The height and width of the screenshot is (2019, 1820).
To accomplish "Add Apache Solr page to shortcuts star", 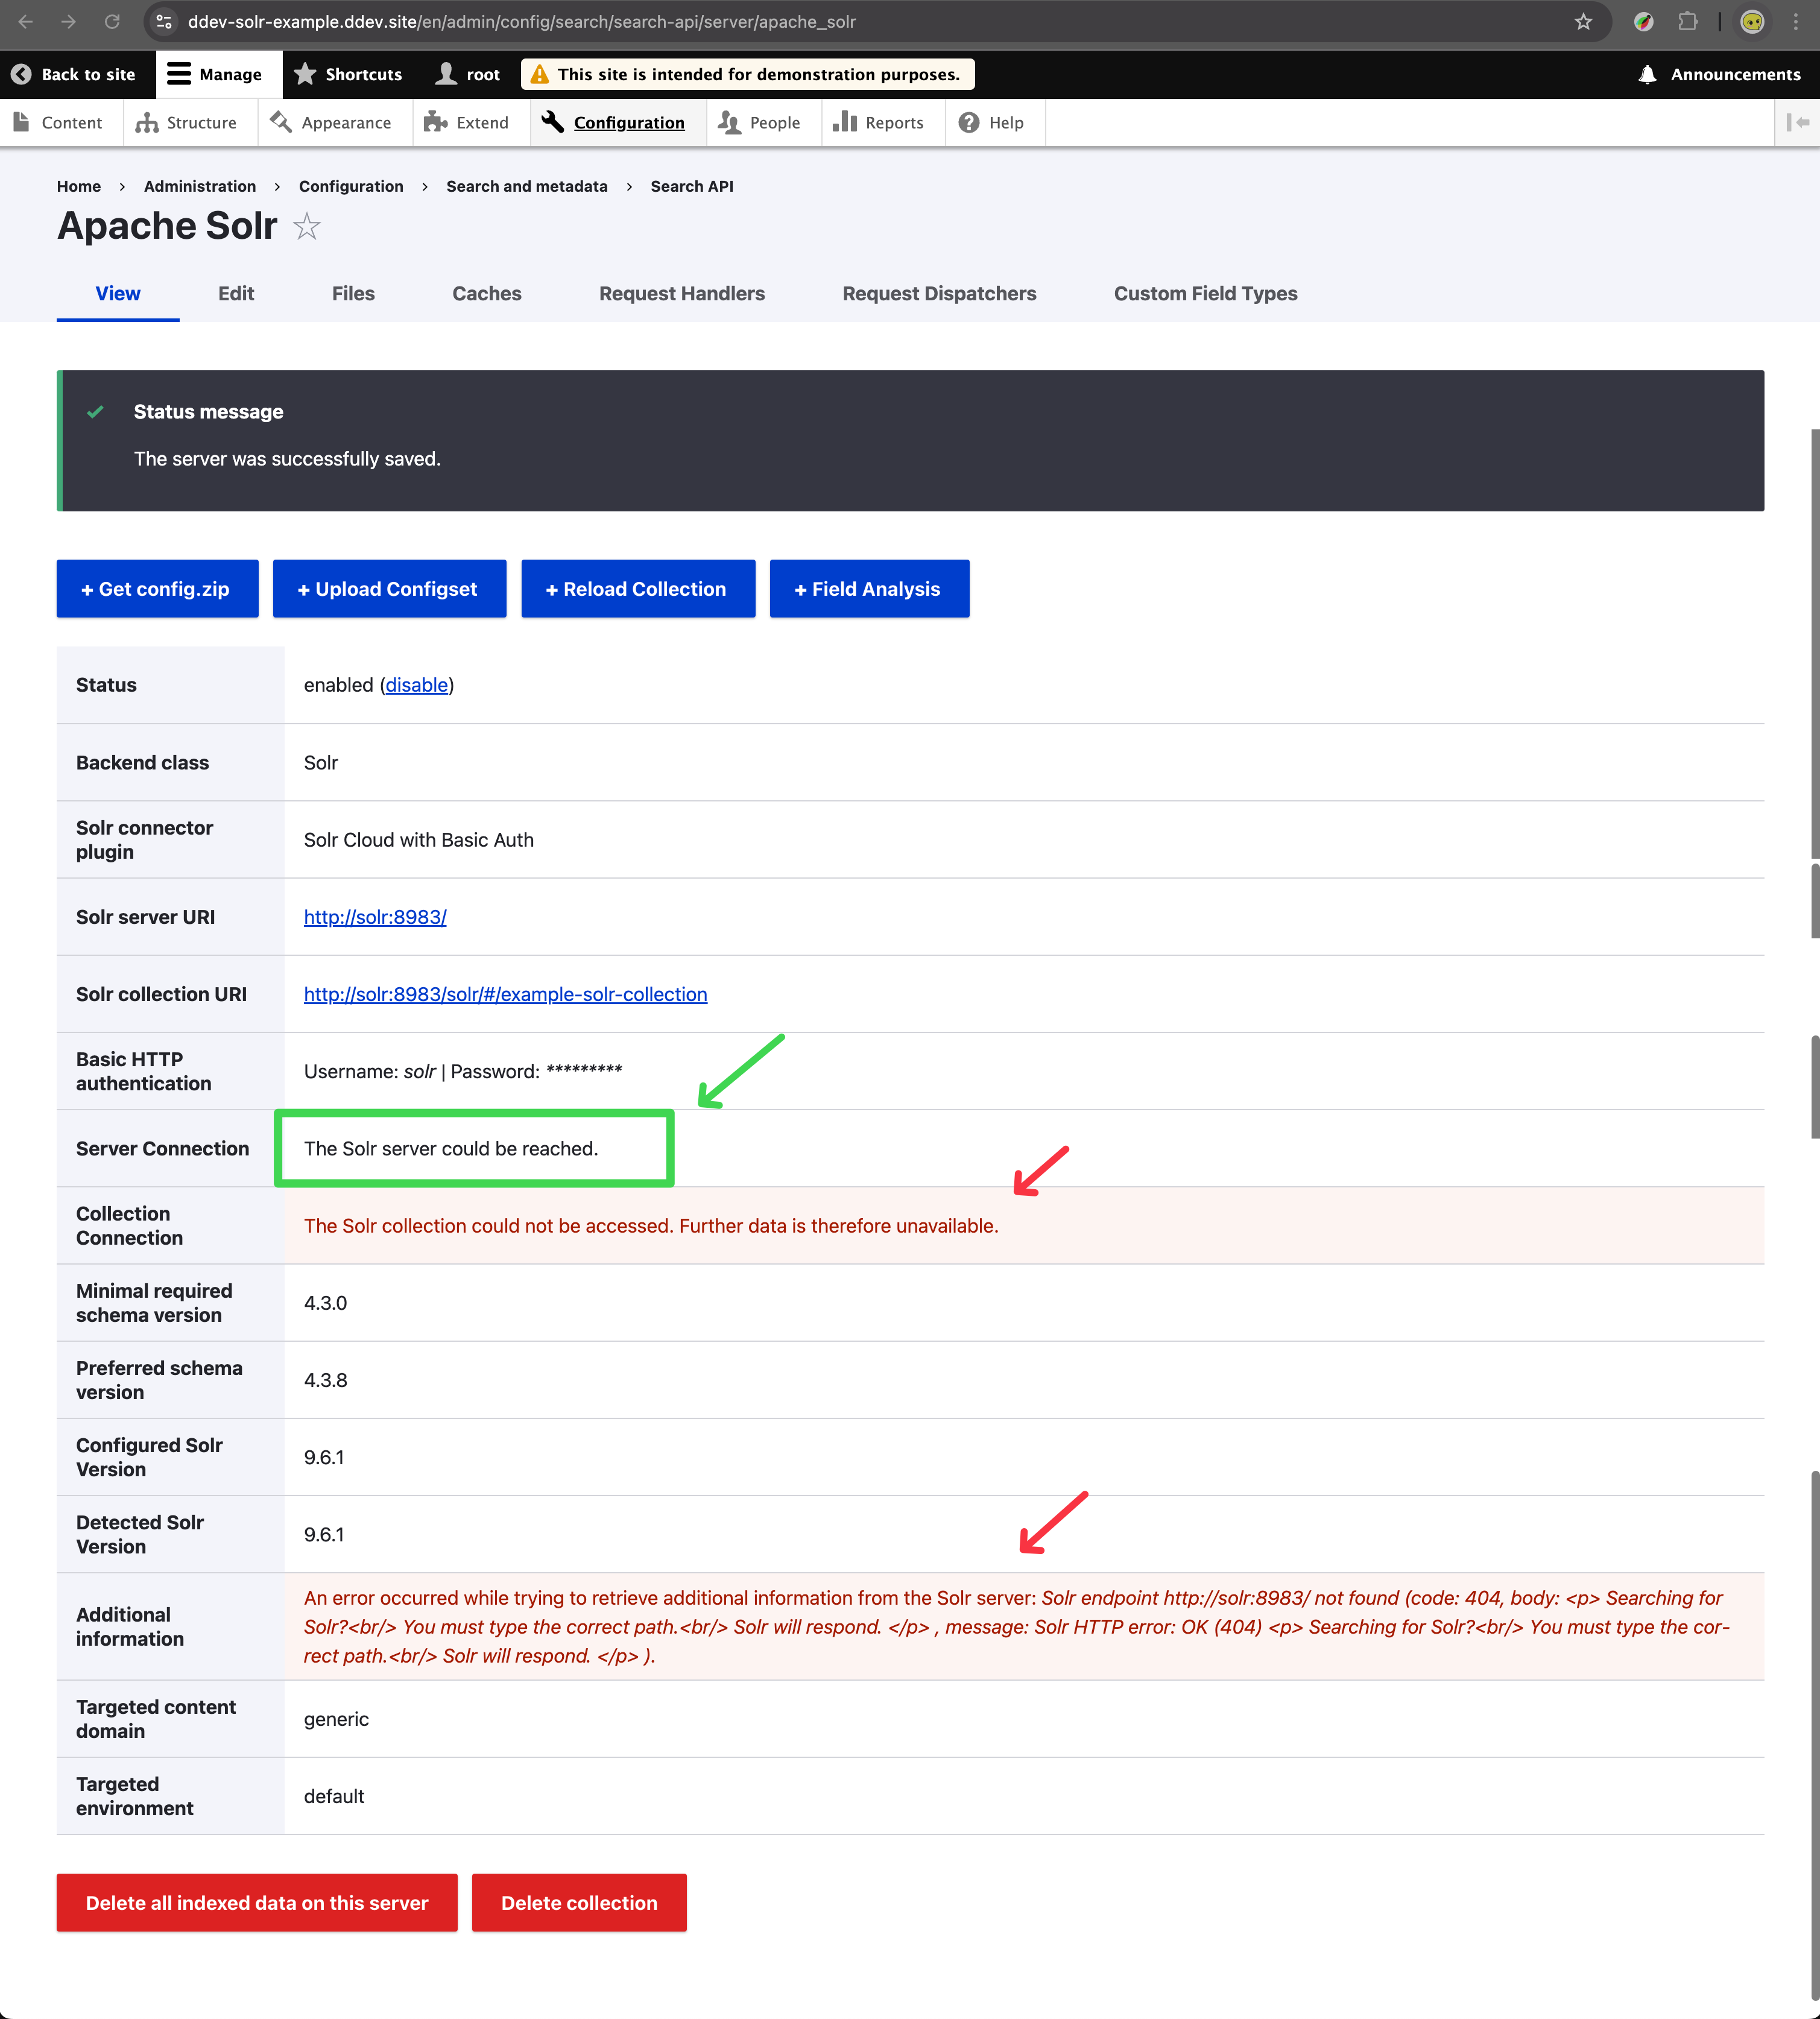I will 307,227.
